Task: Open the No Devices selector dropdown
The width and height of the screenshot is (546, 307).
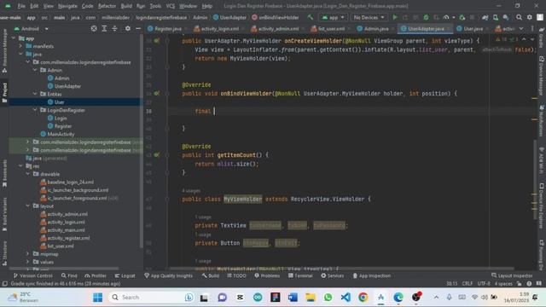Action: [369, 17]
